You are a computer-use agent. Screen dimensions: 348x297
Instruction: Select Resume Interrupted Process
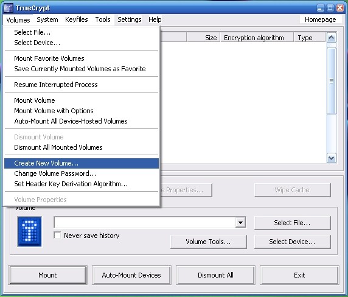click(x=82, y=85)
